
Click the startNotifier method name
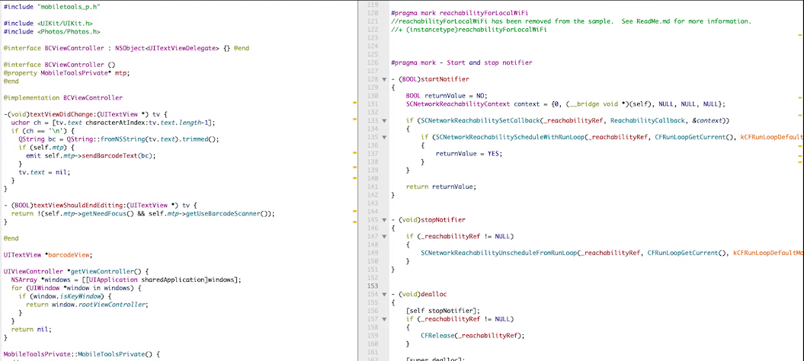445,79
